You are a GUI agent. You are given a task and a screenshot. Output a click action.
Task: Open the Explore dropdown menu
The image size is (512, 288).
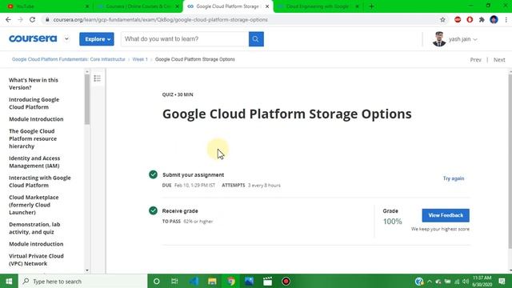coord(97,39)
